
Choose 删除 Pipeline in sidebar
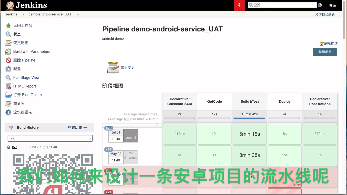click(x=24, y=60)
